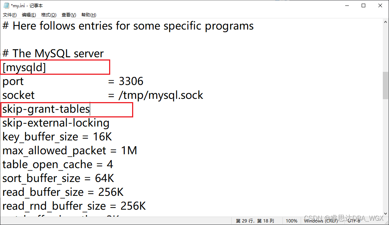Click the Notepad icon in title bar

[x=6, y=5]
